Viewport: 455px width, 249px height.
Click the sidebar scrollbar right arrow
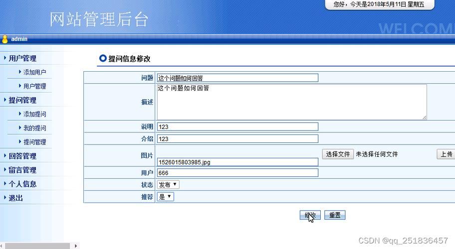click(76, 246)
